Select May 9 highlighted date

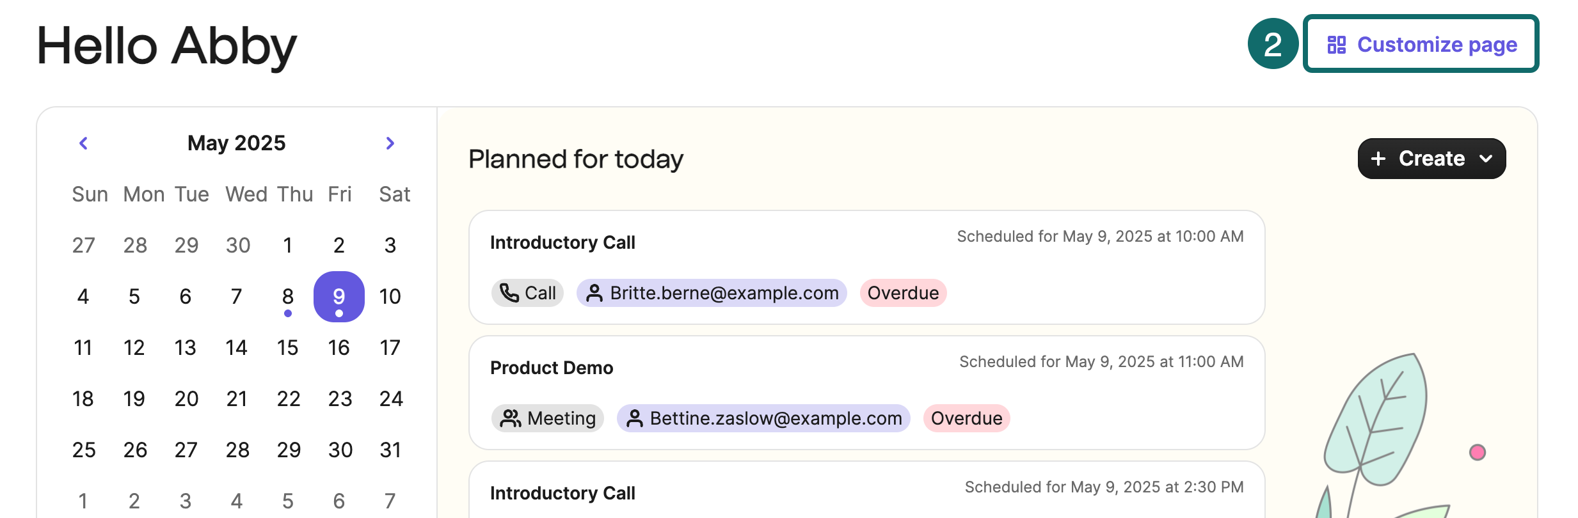(x=339, y=297)
